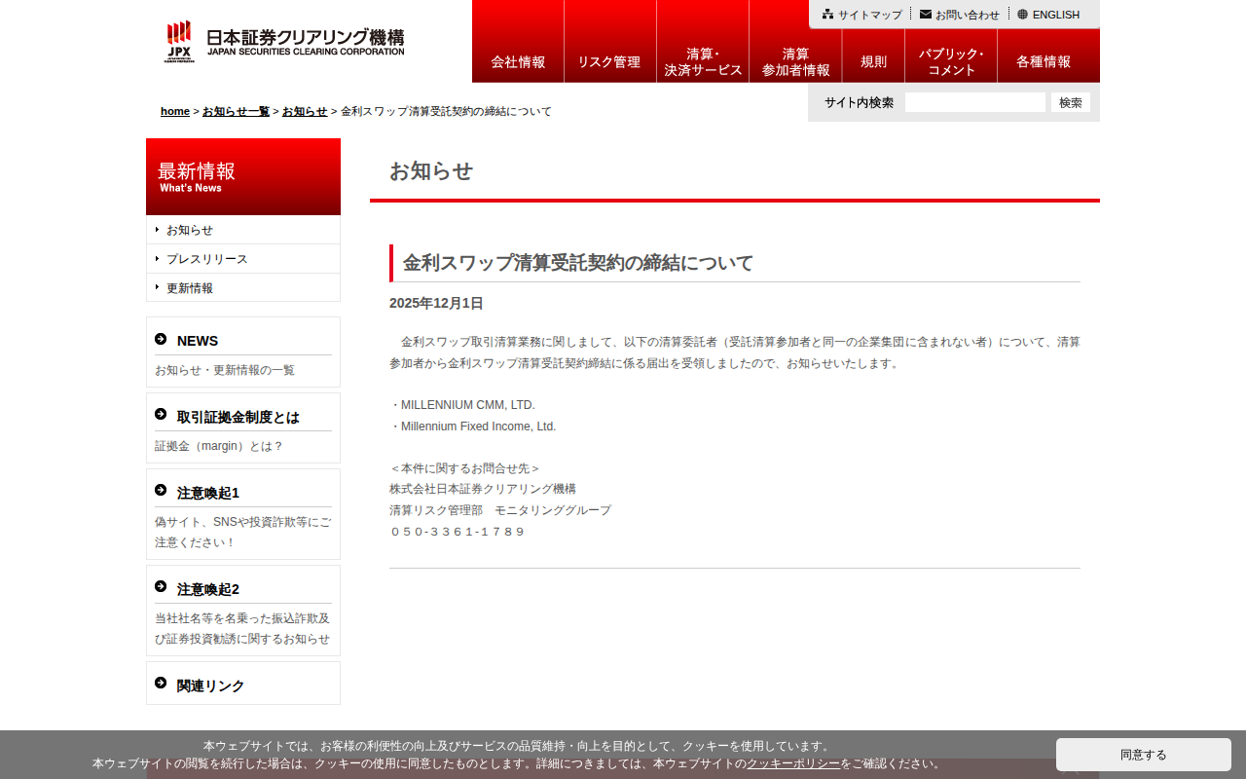Open お知らせ一覧 in the breadcrumb

(x=236, y=111)
